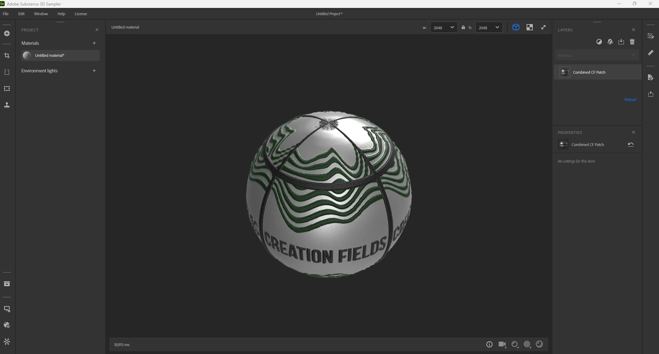
Task: Select the Tiling tool in the toolbar
Action: tap(7, 88)
